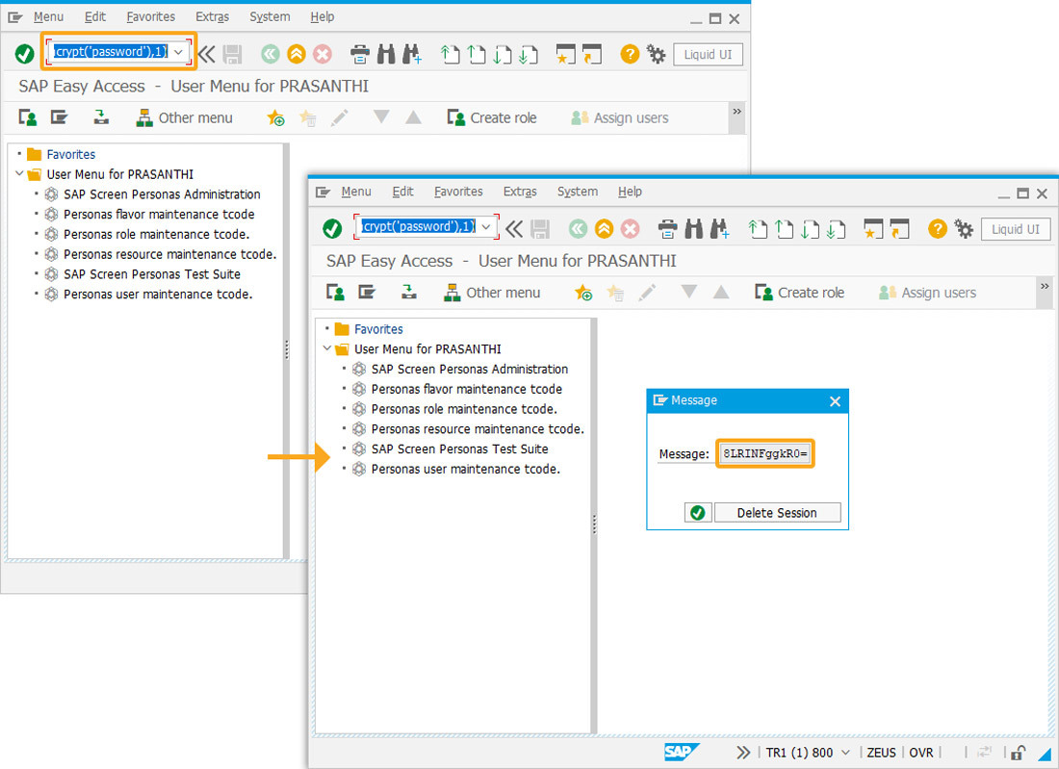1059x769 pixels.
Task: Click the Help question mark in the front window
Action: [938, 229]
